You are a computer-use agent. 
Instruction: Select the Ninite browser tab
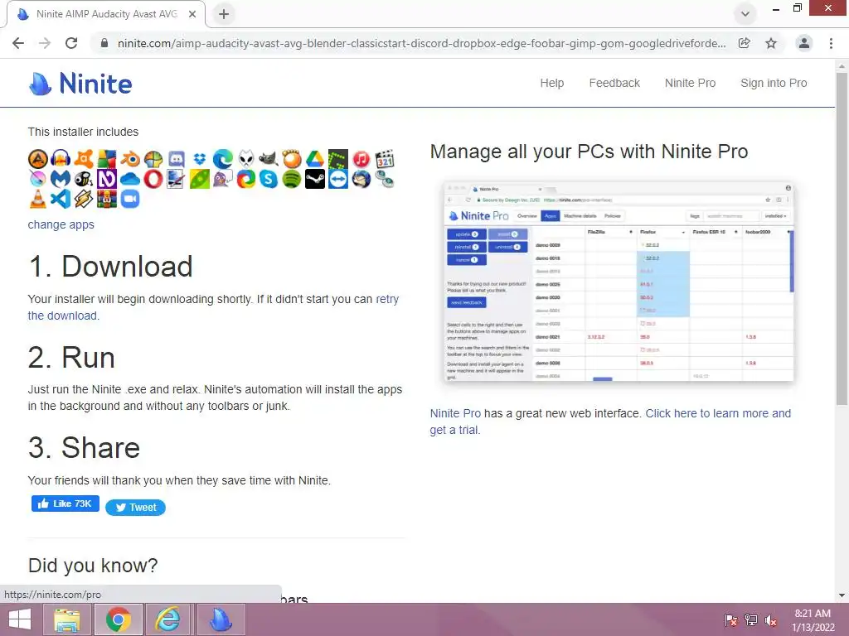[106, 14]
